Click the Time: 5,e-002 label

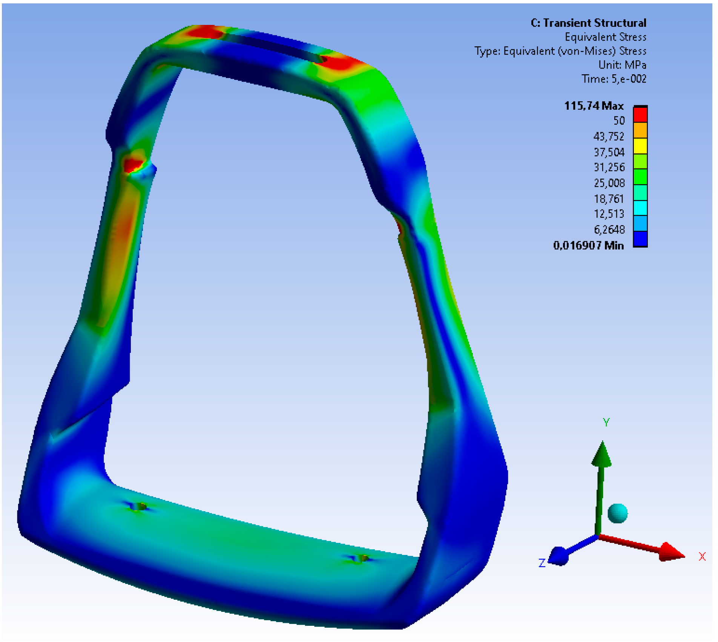coord(614,79)
